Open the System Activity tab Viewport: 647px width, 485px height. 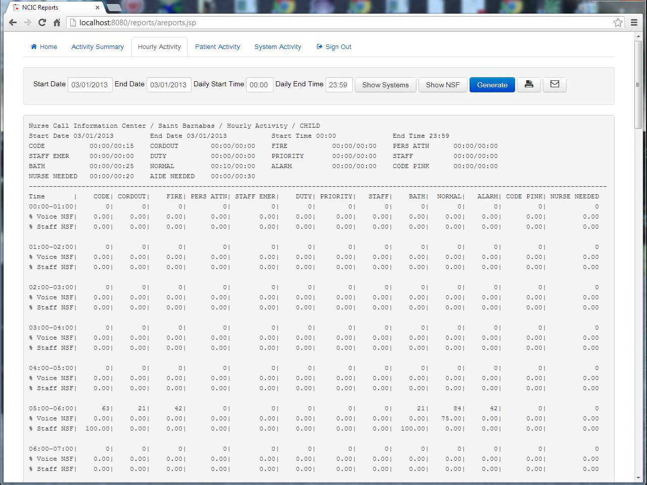[x=278, y=47]
